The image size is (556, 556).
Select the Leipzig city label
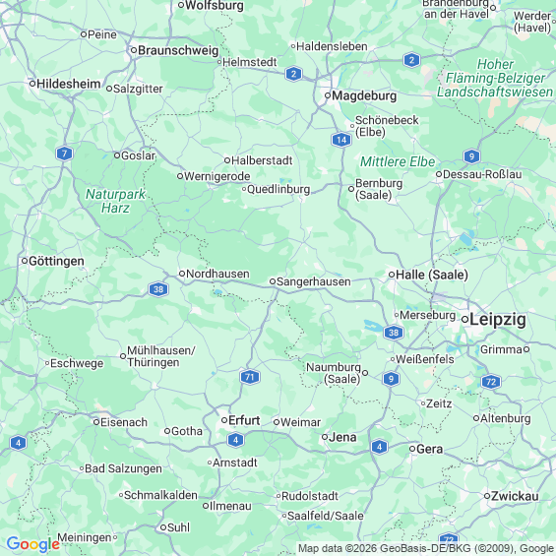(x=498, y=320)
